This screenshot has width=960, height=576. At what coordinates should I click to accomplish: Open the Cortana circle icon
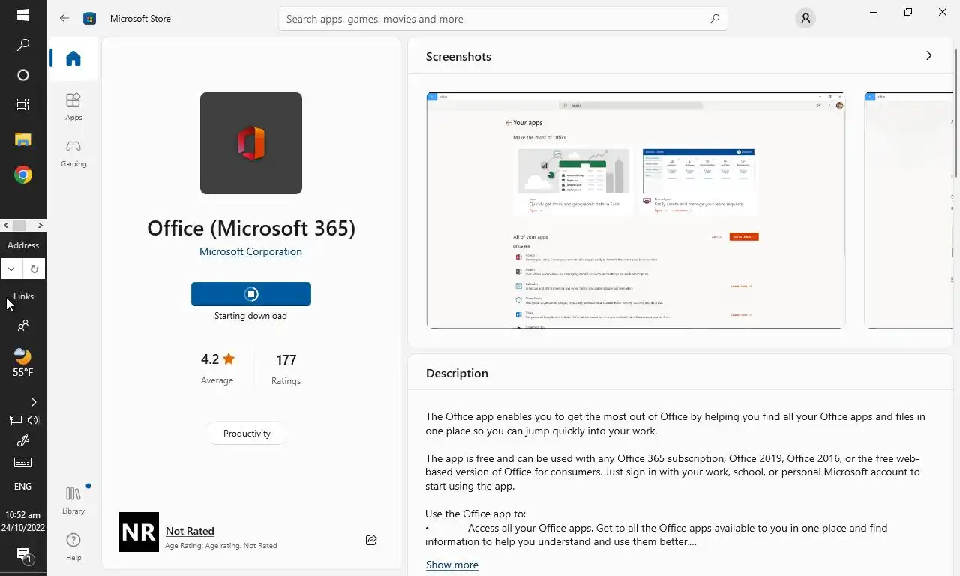(x=22, y=75)
